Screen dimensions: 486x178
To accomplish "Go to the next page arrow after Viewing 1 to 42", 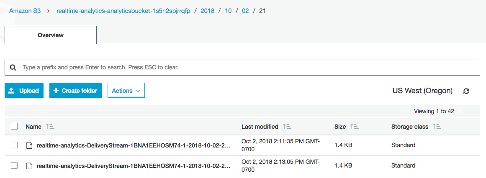I will pyautogui.click(x=460, y=112).
